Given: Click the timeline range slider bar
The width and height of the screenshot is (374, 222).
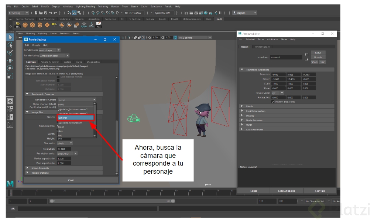Looking at the screenshot, I should click(112, 201).
